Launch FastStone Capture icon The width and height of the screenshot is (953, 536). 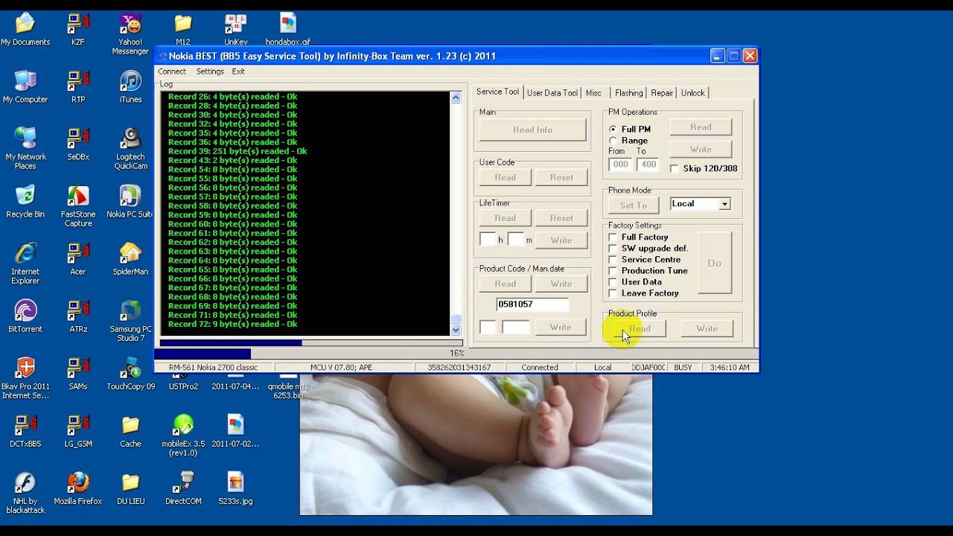pos(77,205)
